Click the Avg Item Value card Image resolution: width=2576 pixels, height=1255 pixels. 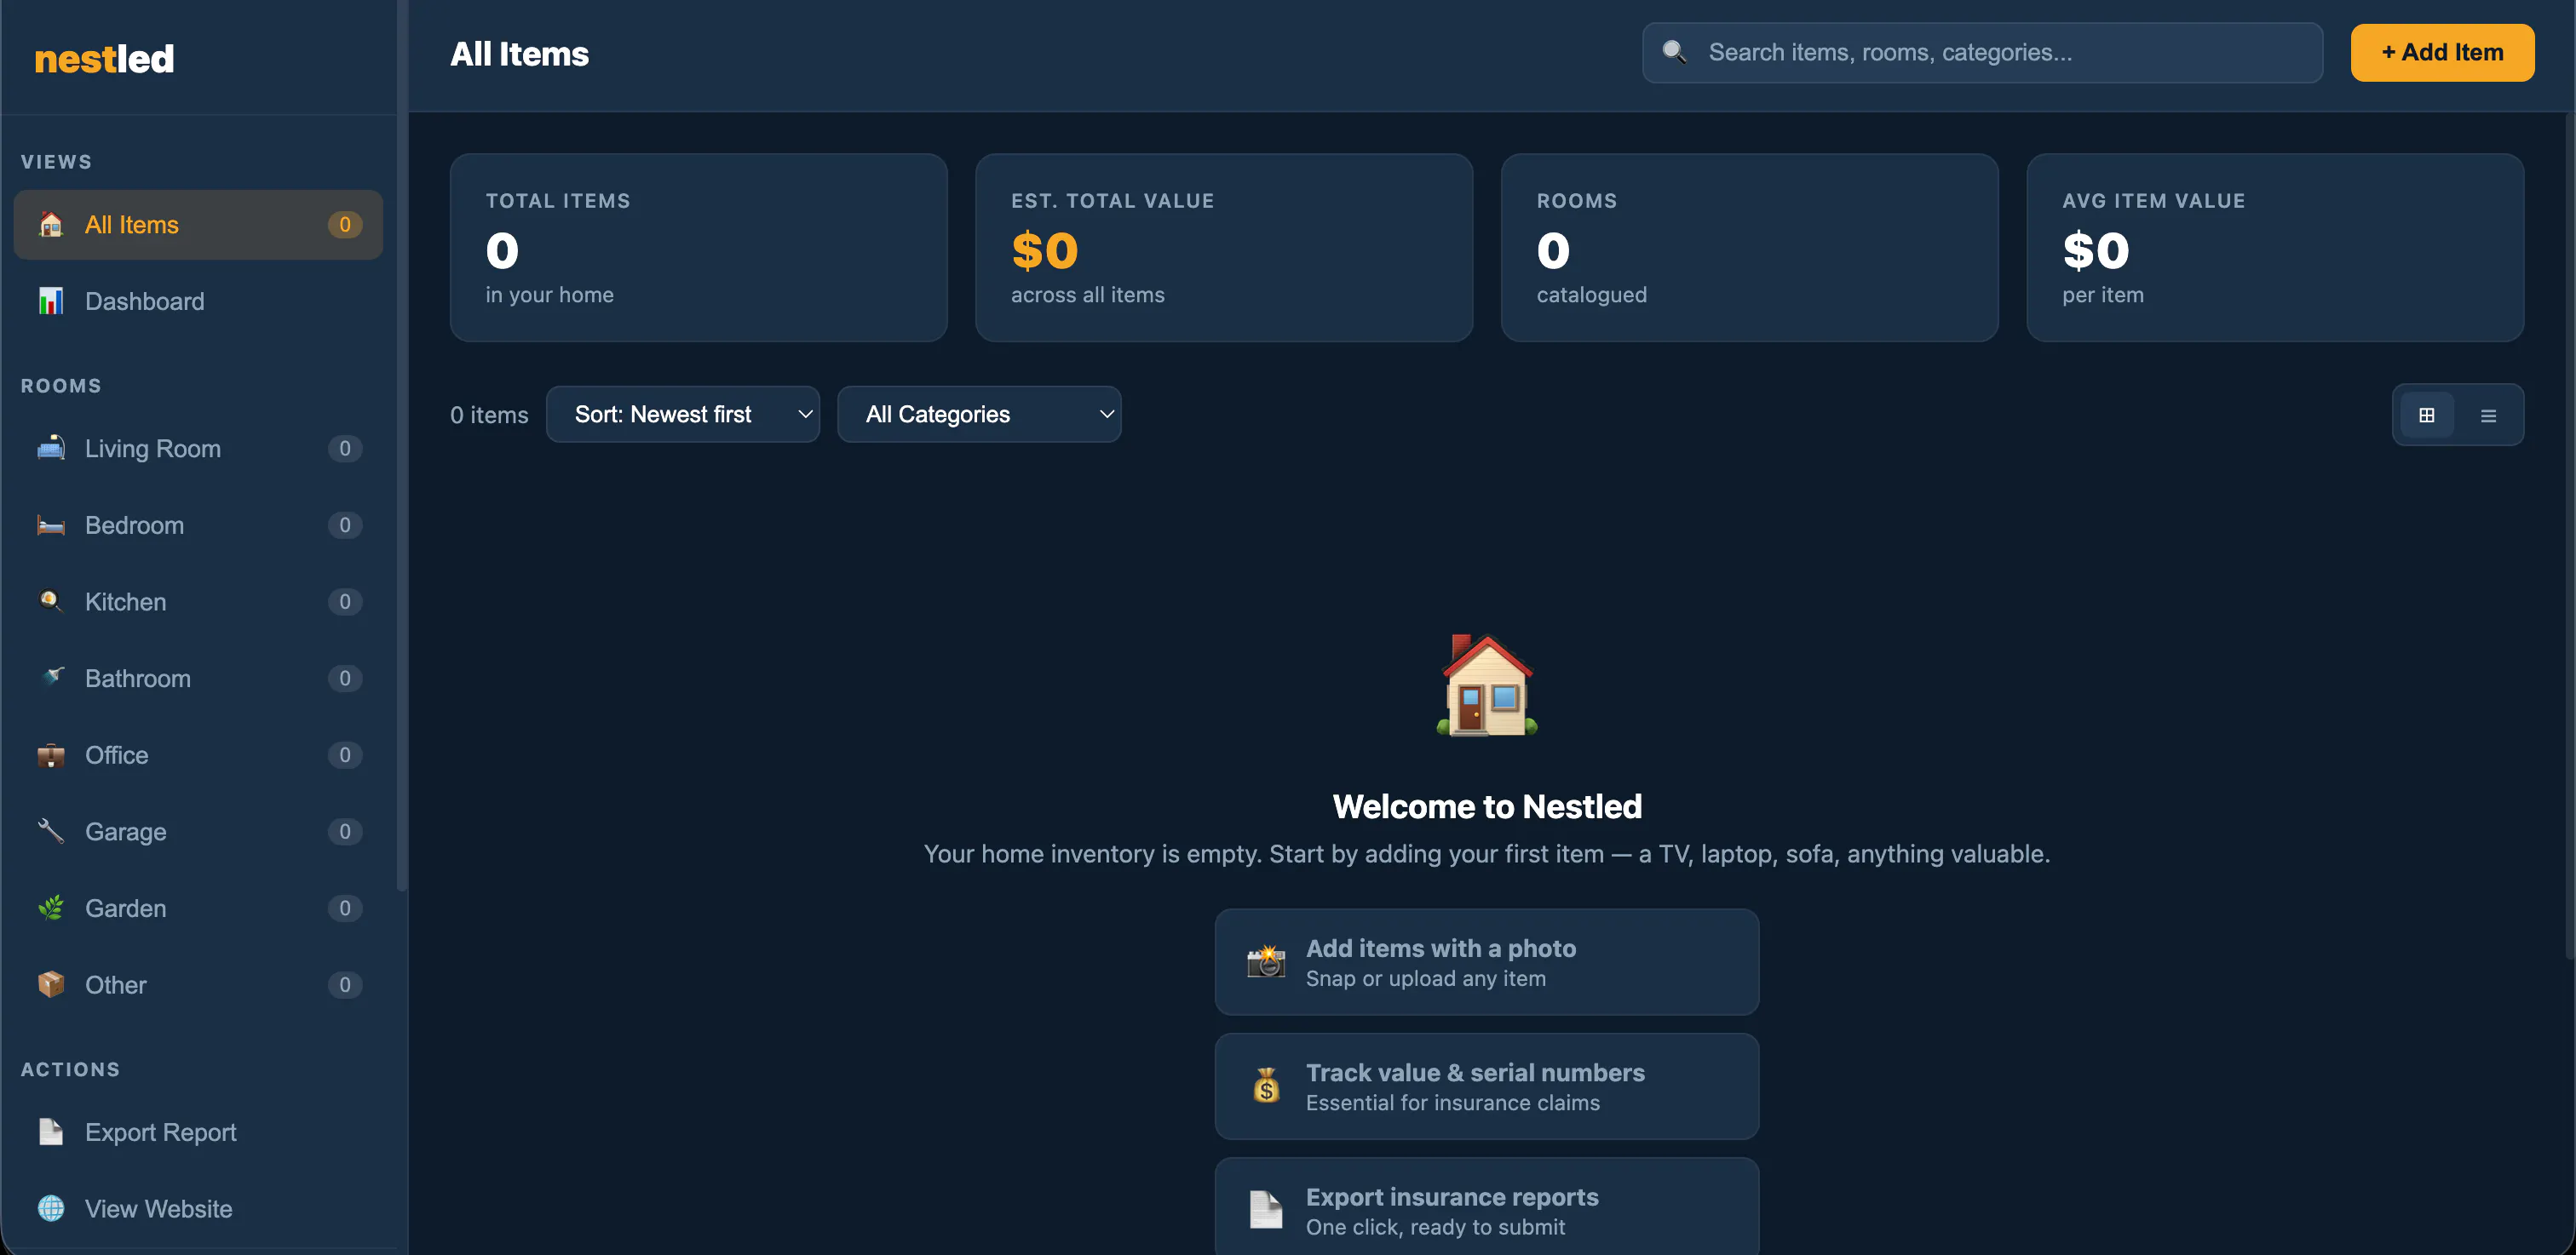tap(2275, 248)
